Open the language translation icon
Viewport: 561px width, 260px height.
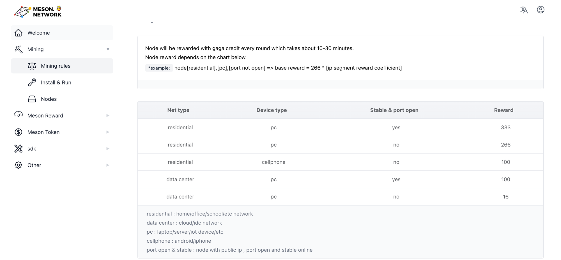[x=524, y=10]
